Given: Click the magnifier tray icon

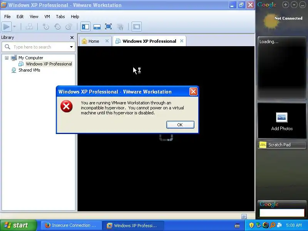Looking at the screenshot, I should click(273, 225).
